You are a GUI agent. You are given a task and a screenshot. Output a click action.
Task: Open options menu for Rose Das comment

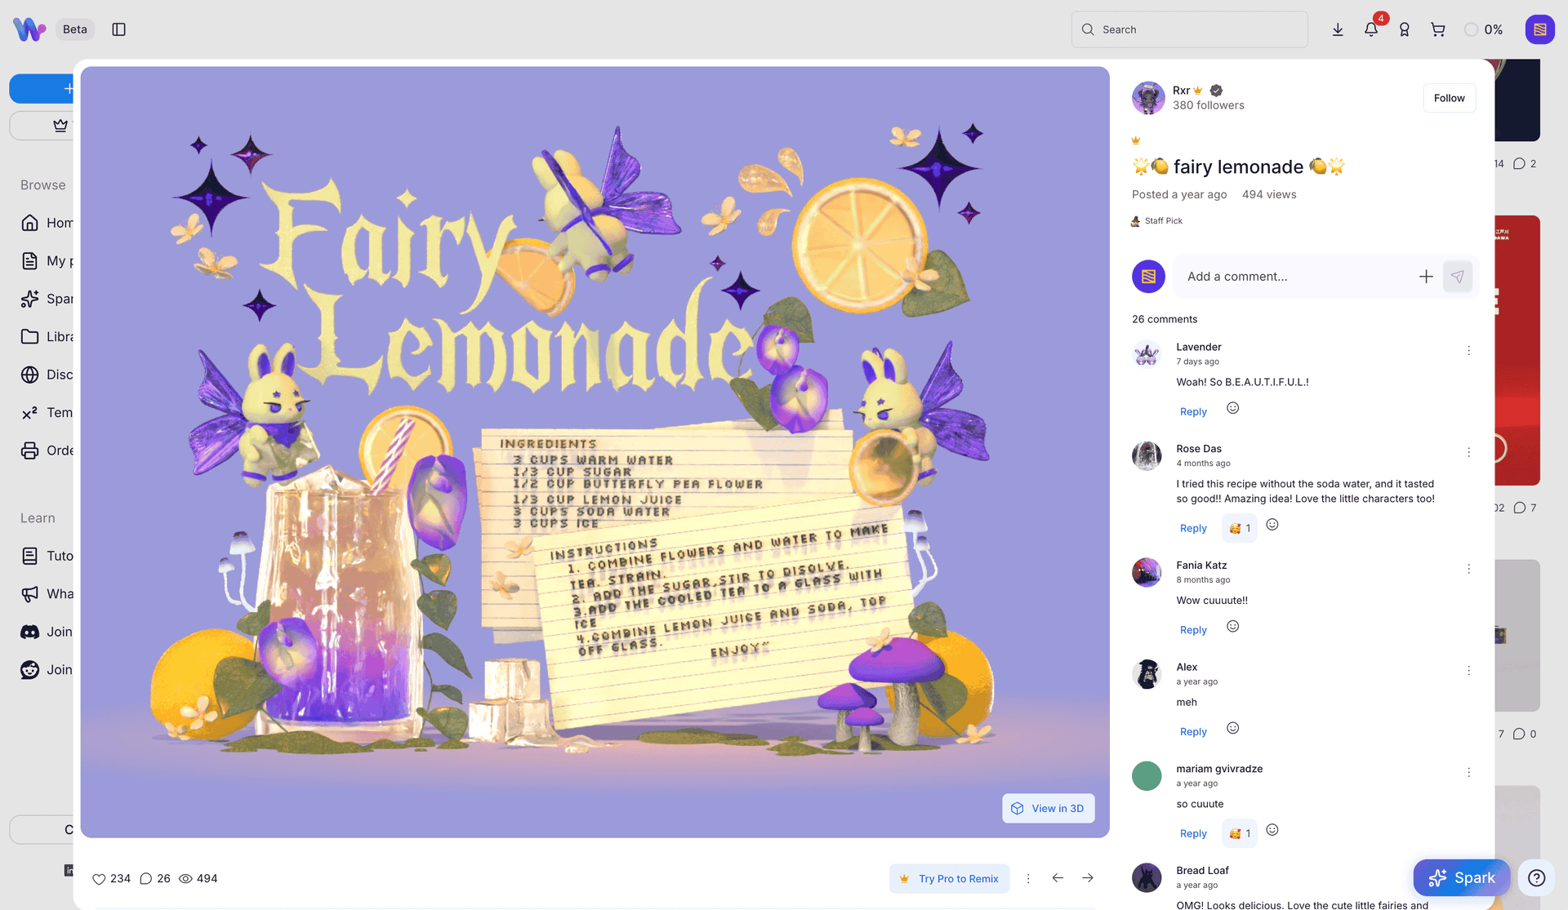(x=1468, y=452)
